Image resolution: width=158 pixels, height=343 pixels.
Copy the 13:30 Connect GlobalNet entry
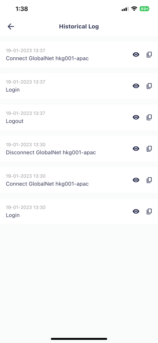149,180
